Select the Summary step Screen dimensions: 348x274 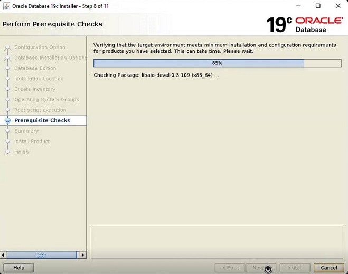26,131
